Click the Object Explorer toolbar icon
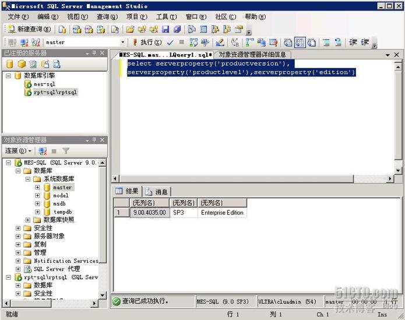The image size is (405, 320). tap(215, 30)
